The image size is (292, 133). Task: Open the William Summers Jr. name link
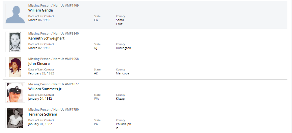(x=45, y=89)
